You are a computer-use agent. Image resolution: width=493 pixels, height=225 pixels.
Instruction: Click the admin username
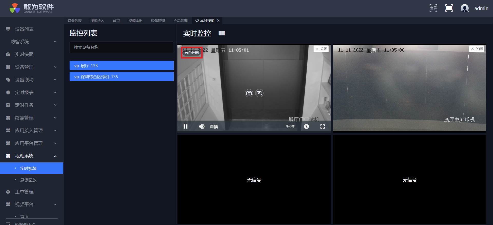pos(481,8)
